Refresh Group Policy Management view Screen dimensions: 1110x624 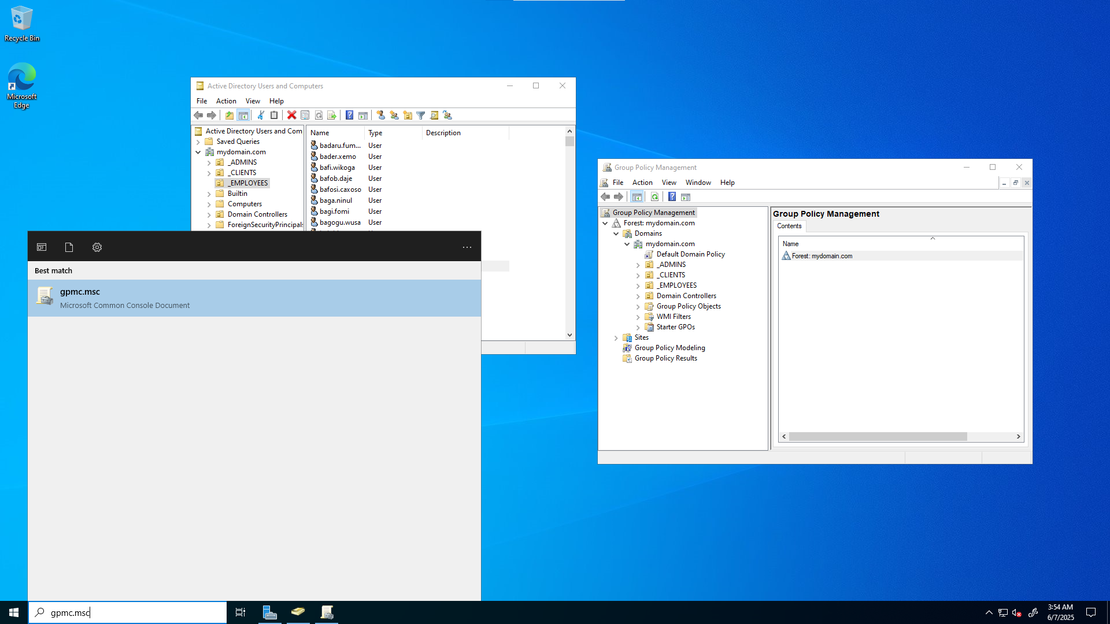(654, 197)
